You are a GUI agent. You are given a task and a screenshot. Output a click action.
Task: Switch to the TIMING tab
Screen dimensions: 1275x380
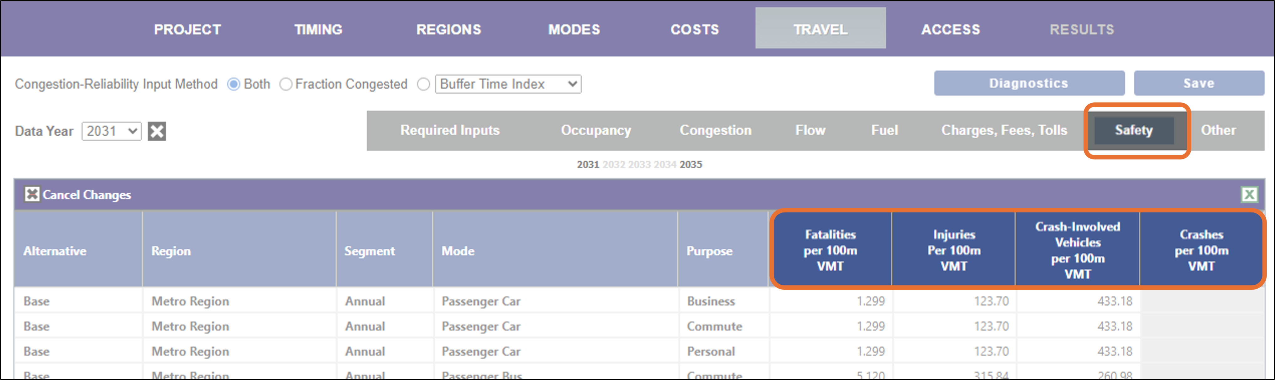click(x=318, y=30)
